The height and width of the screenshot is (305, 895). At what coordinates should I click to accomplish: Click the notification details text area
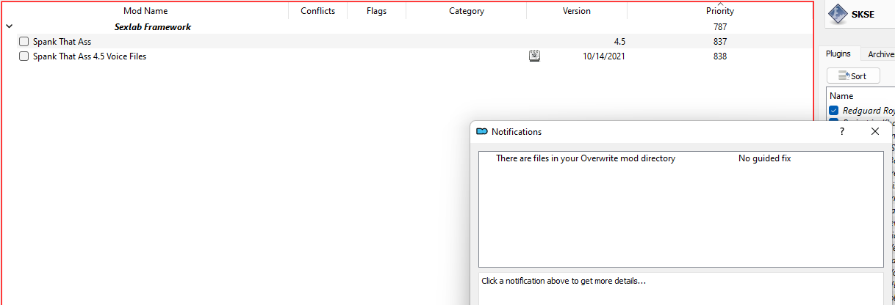(x=681, y=289)
